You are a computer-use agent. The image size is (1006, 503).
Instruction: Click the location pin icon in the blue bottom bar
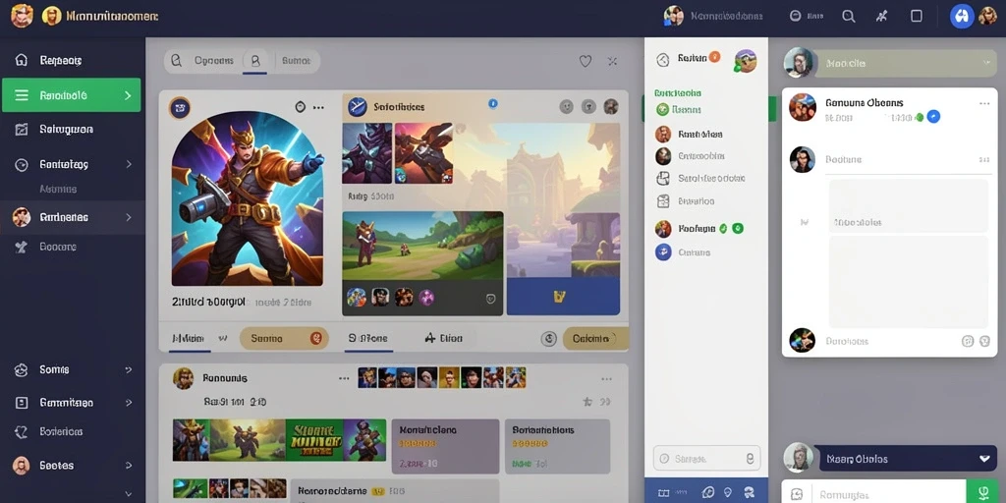(x=728, y=493)
